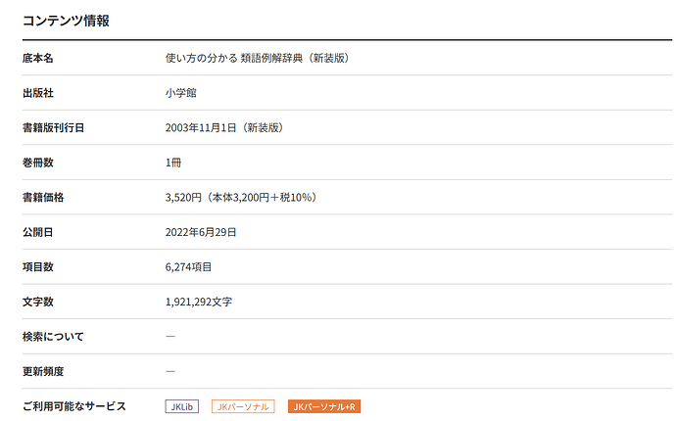
Task: Click the 検索について row label
Action: (x=53, y=337)
